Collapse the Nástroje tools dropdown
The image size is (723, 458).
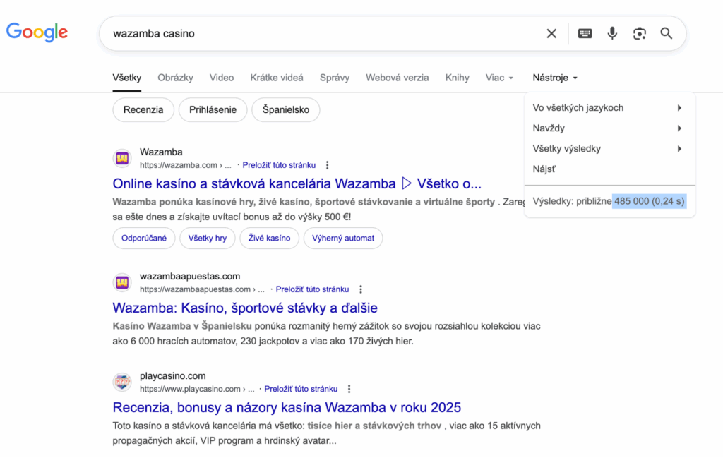pos(555,78)
